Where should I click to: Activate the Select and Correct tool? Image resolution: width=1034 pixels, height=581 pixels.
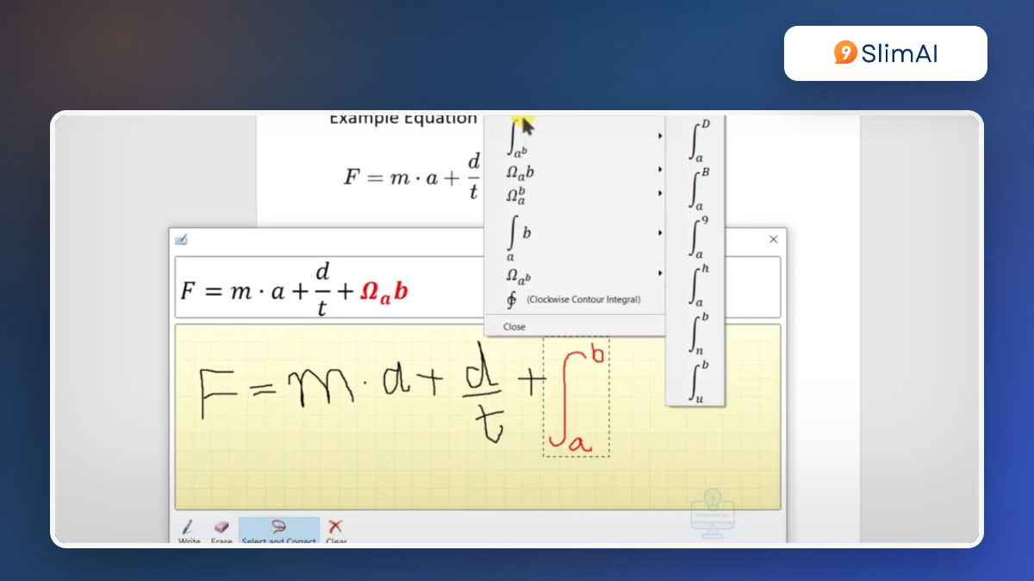pos(278,531)
